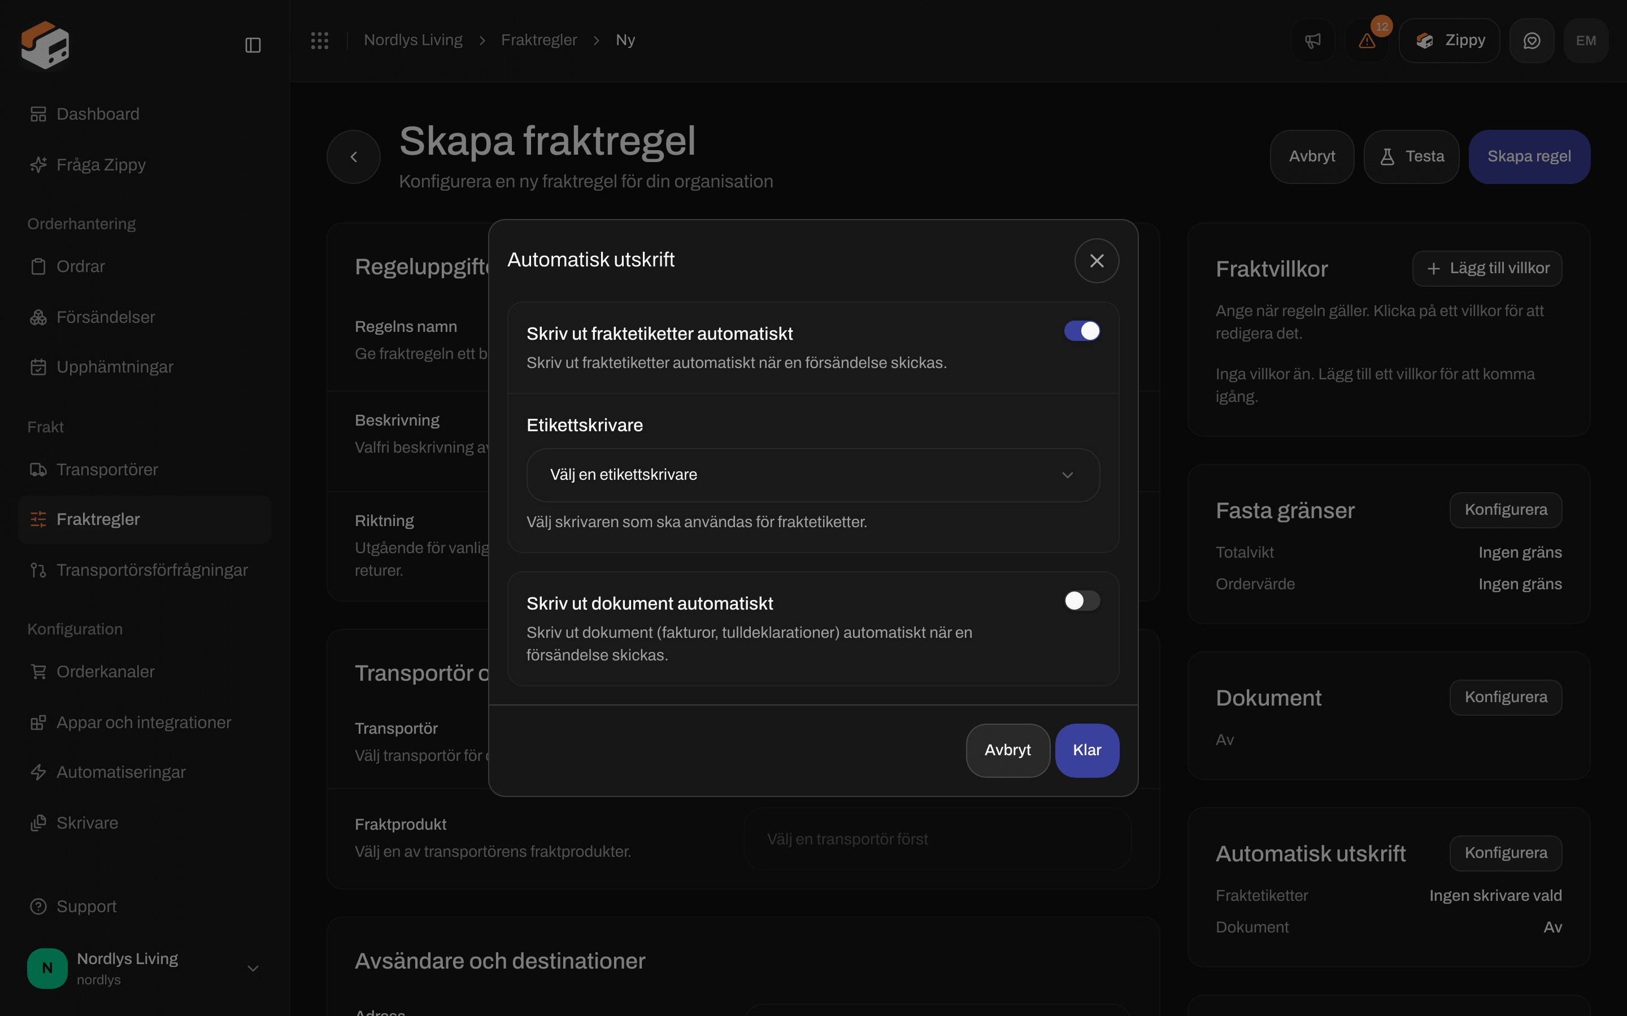Open the Zippy assistant button
1627x1016 pixels.
click(1450, 40)
